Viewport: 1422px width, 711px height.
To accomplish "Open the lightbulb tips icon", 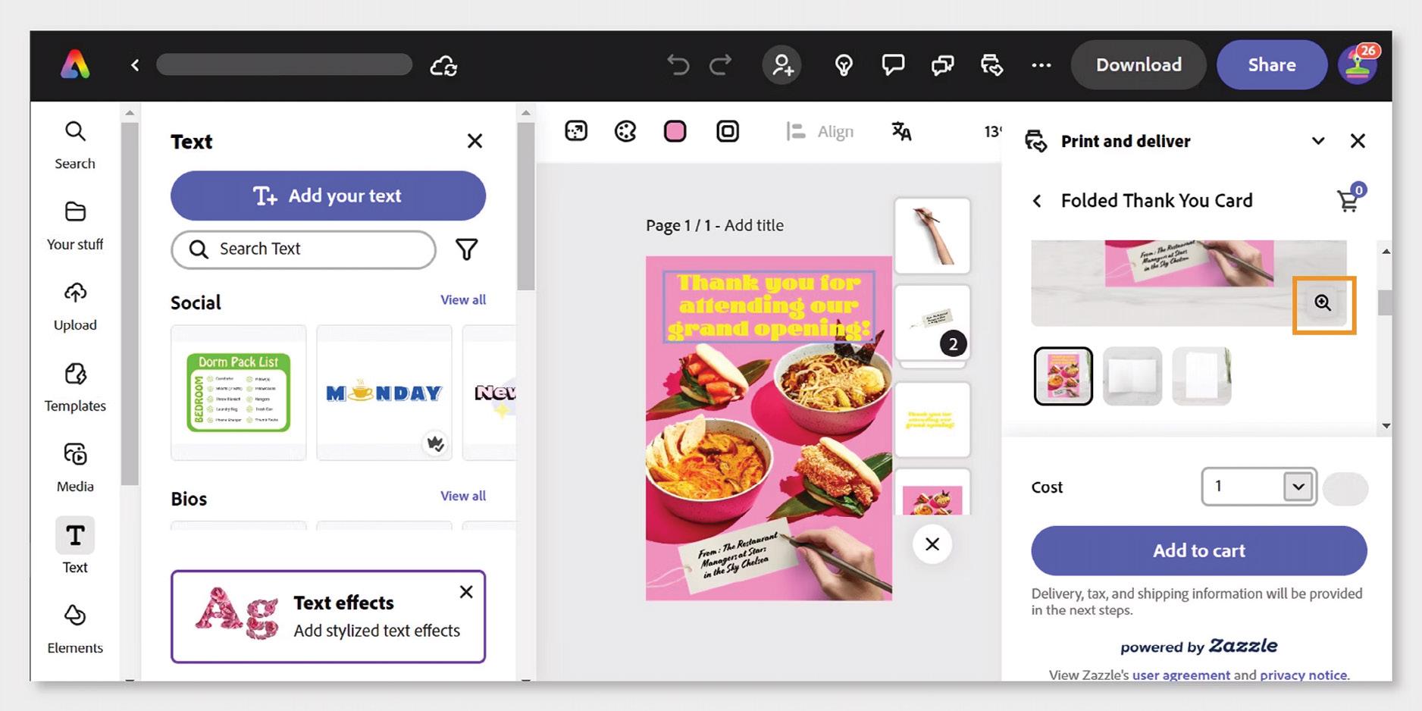I will tap(844, 65).
